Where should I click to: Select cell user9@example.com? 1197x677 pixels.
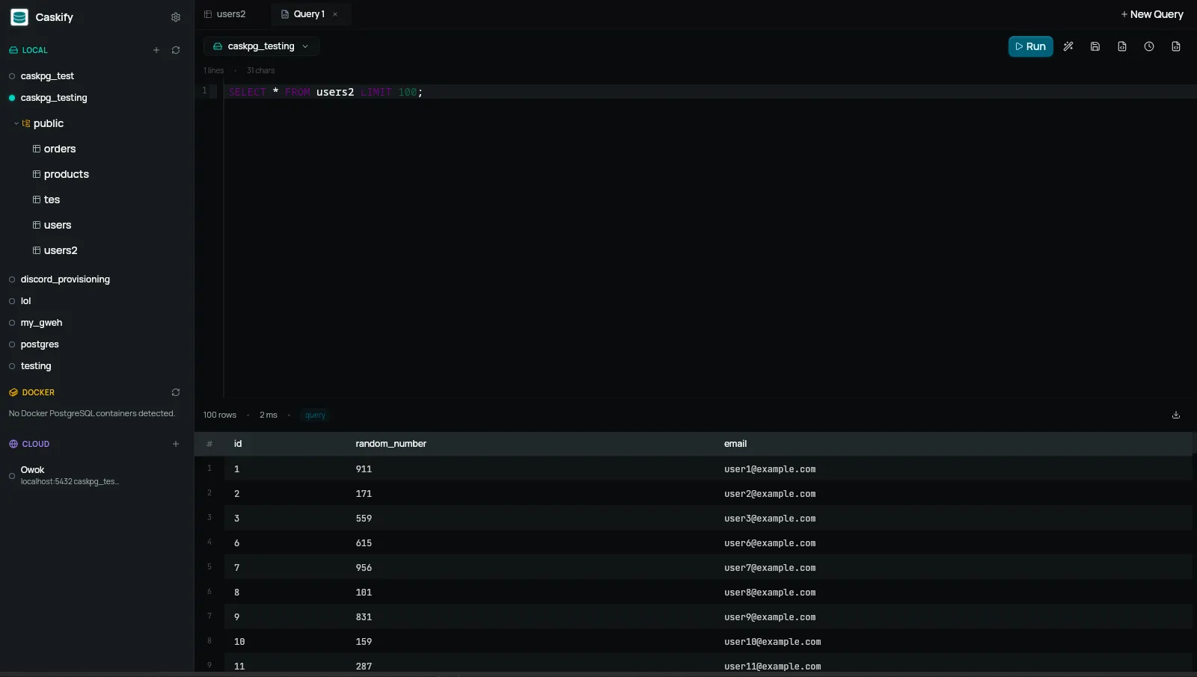(770, 617)
